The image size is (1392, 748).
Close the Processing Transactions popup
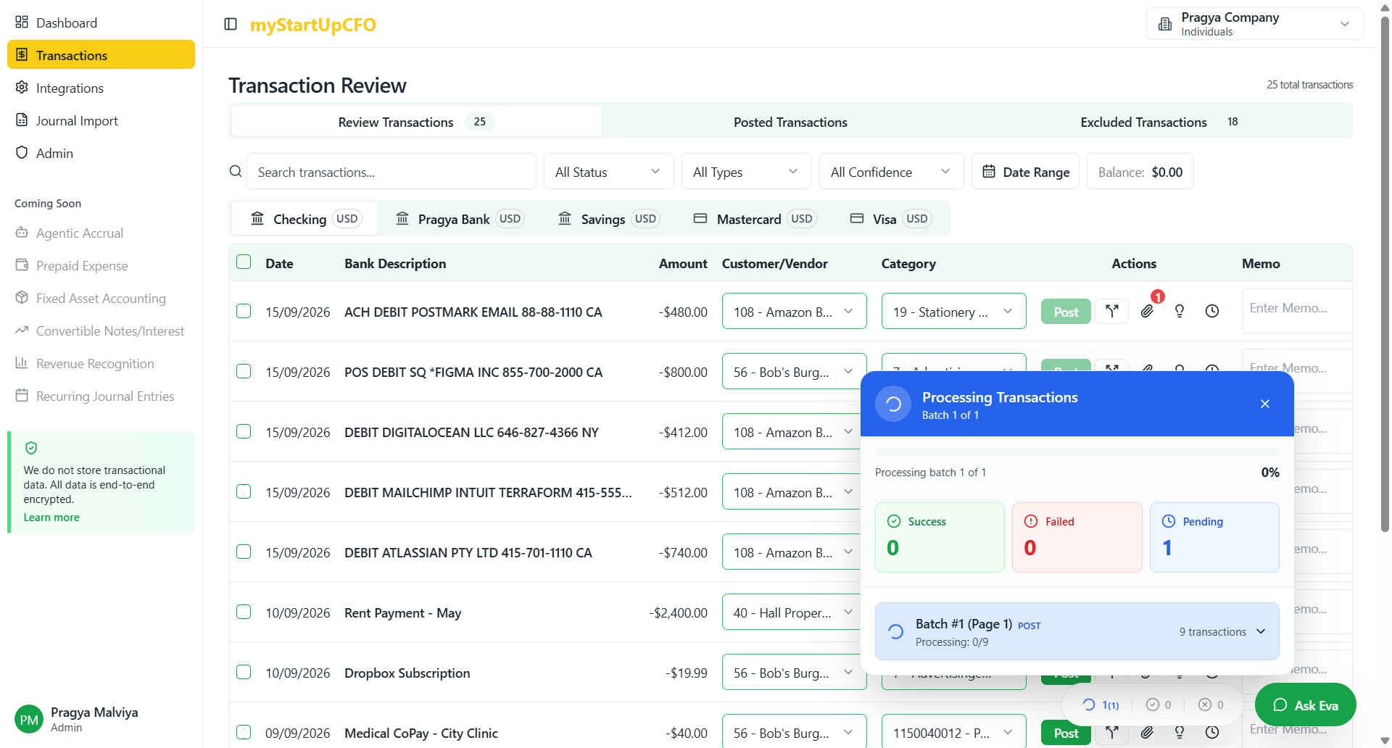click(1264, 404)
